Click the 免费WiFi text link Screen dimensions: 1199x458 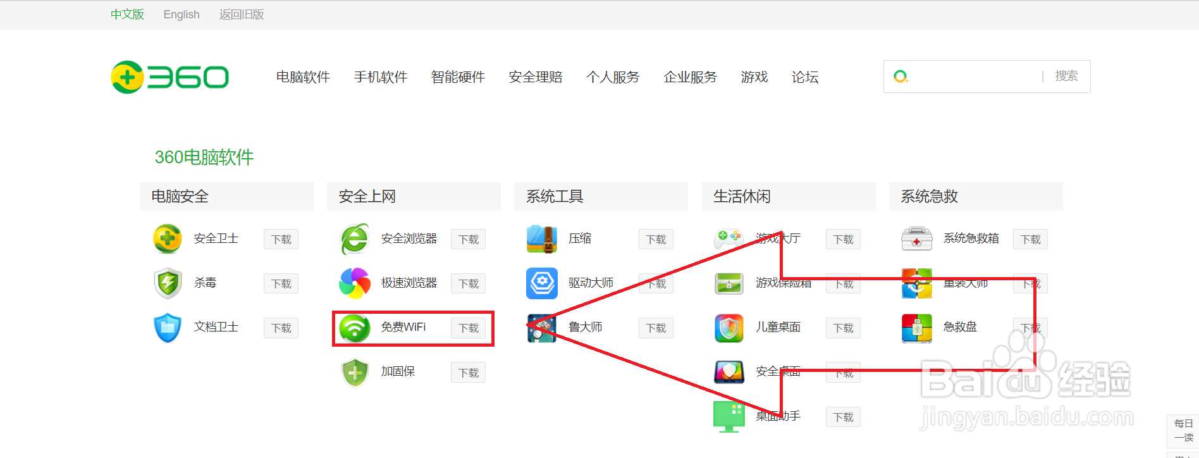[x=403, y=327]
